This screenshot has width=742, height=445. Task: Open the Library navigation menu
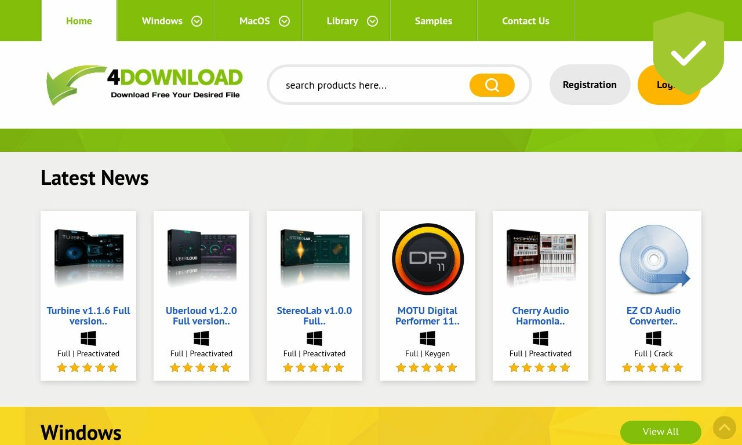click(x=346, y=21)
